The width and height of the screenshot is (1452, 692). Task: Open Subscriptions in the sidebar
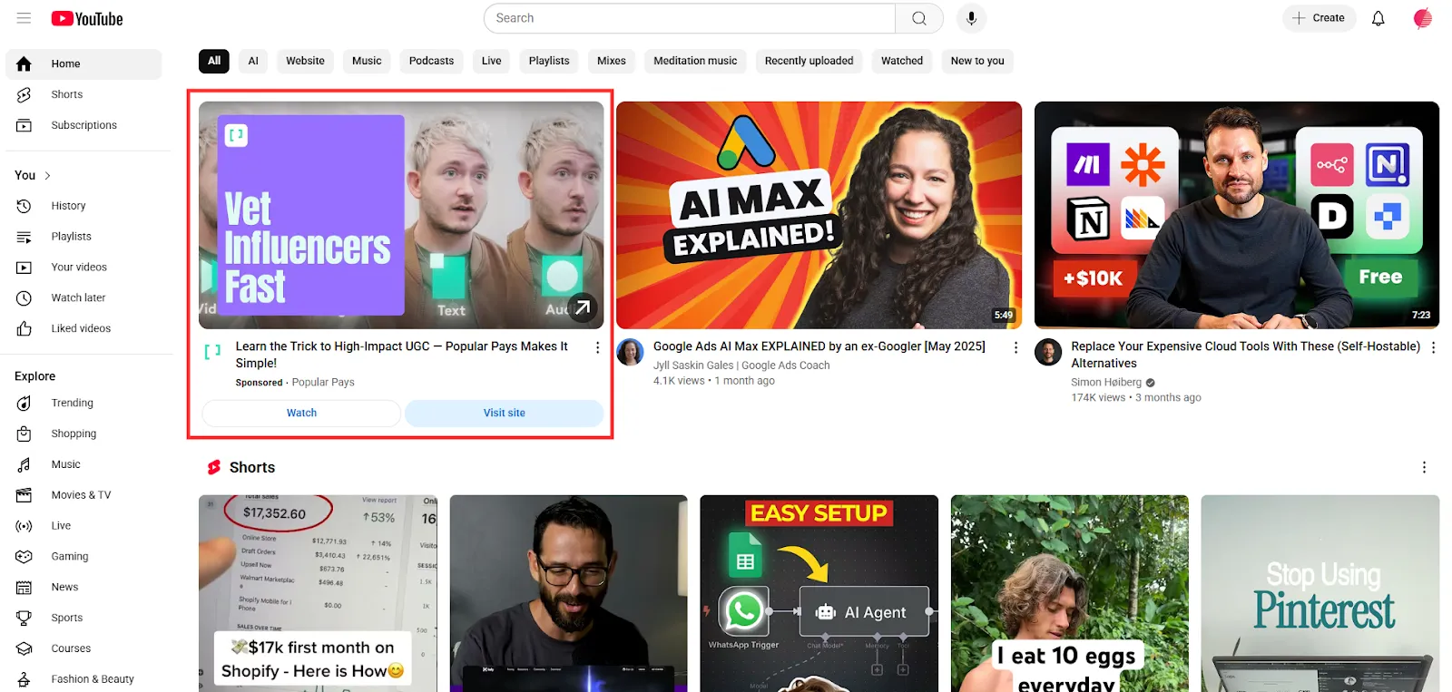83,125
